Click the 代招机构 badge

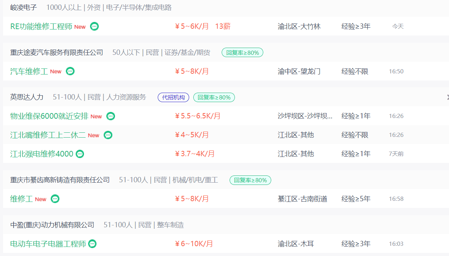174,97
